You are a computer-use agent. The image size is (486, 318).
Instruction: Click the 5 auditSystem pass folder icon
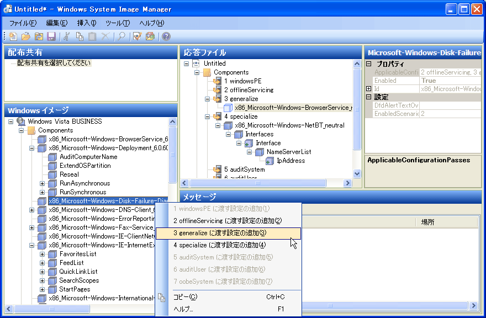coord(217,169)
